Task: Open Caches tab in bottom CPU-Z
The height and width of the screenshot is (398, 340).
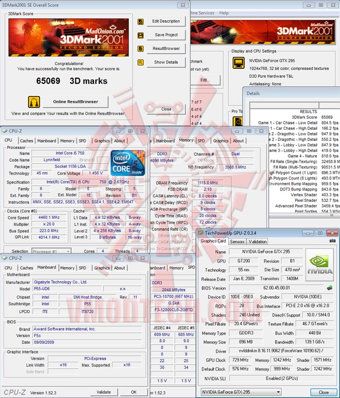Action: tap(26, 268)
